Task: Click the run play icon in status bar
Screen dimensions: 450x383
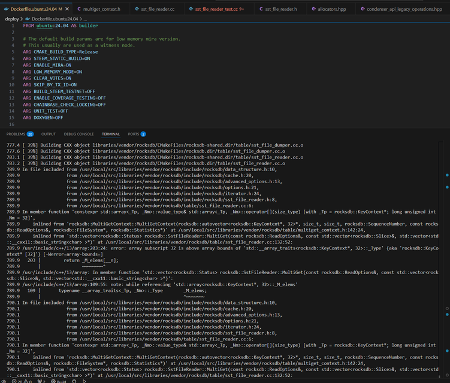Action: (x=84, y=381)
